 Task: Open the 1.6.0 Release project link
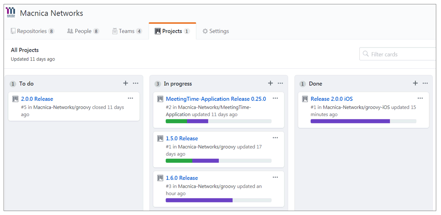point(182,178)
